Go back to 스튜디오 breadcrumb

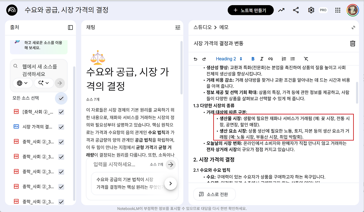202,27
